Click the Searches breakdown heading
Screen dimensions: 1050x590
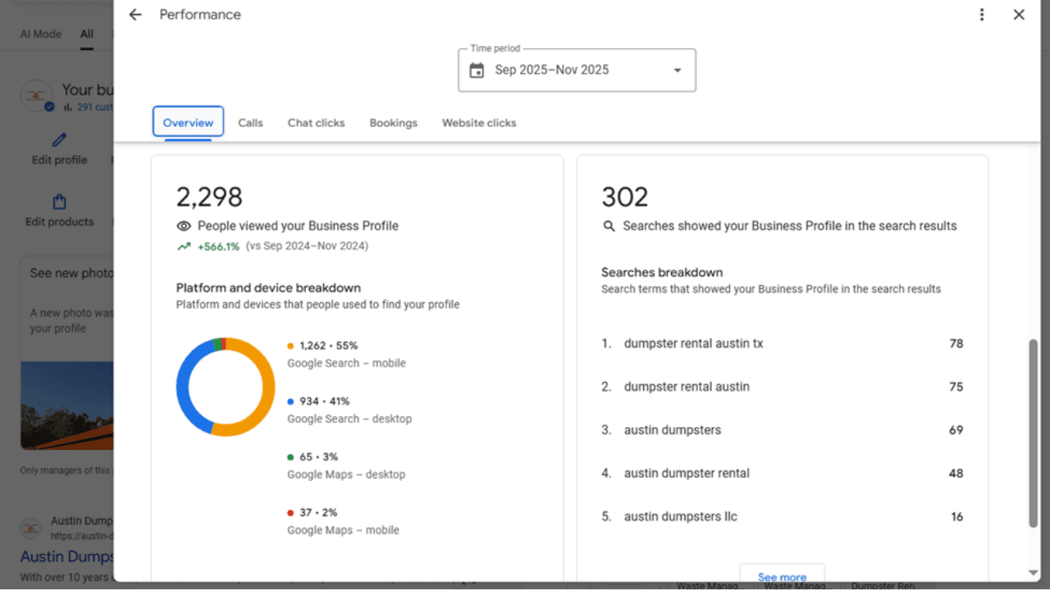[x=662, y=272]
